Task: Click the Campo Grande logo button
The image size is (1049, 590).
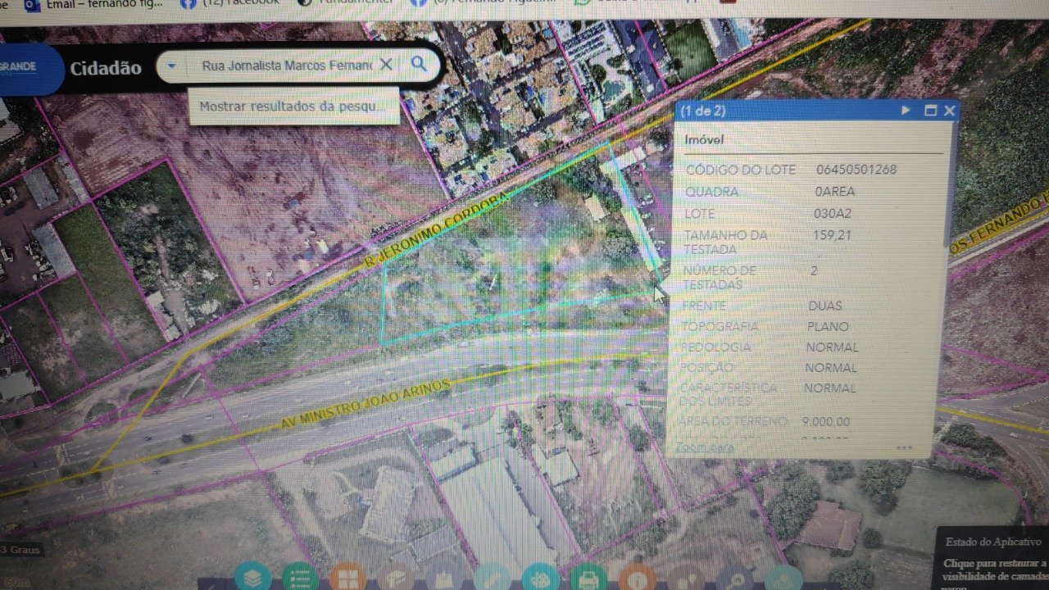Action: pyautogui.click(x=25, y=68)
